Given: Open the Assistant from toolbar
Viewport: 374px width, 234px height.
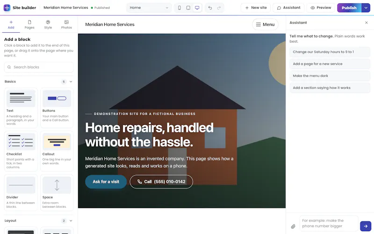Looking at the screenshot, I should click(x=288, y=7).
